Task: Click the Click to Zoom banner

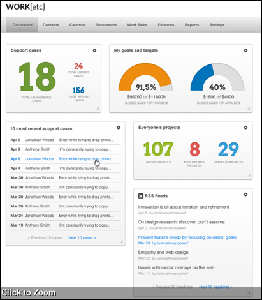Action: click(131, 293)
